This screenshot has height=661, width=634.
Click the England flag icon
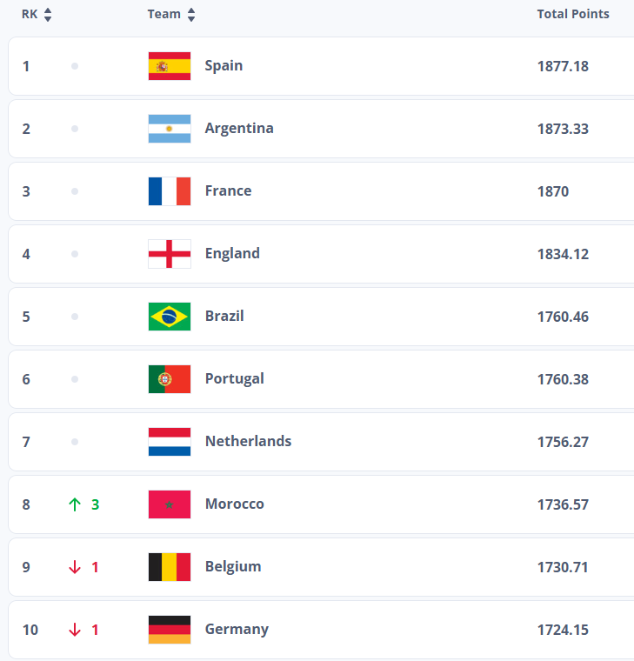pos(170,254)
